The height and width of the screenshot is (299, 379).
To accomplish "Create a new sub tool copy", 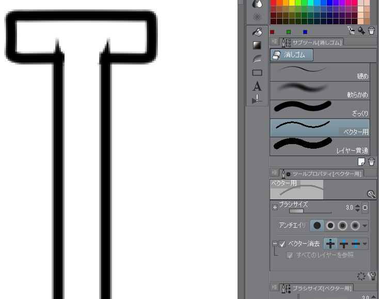I will point(361,162).
